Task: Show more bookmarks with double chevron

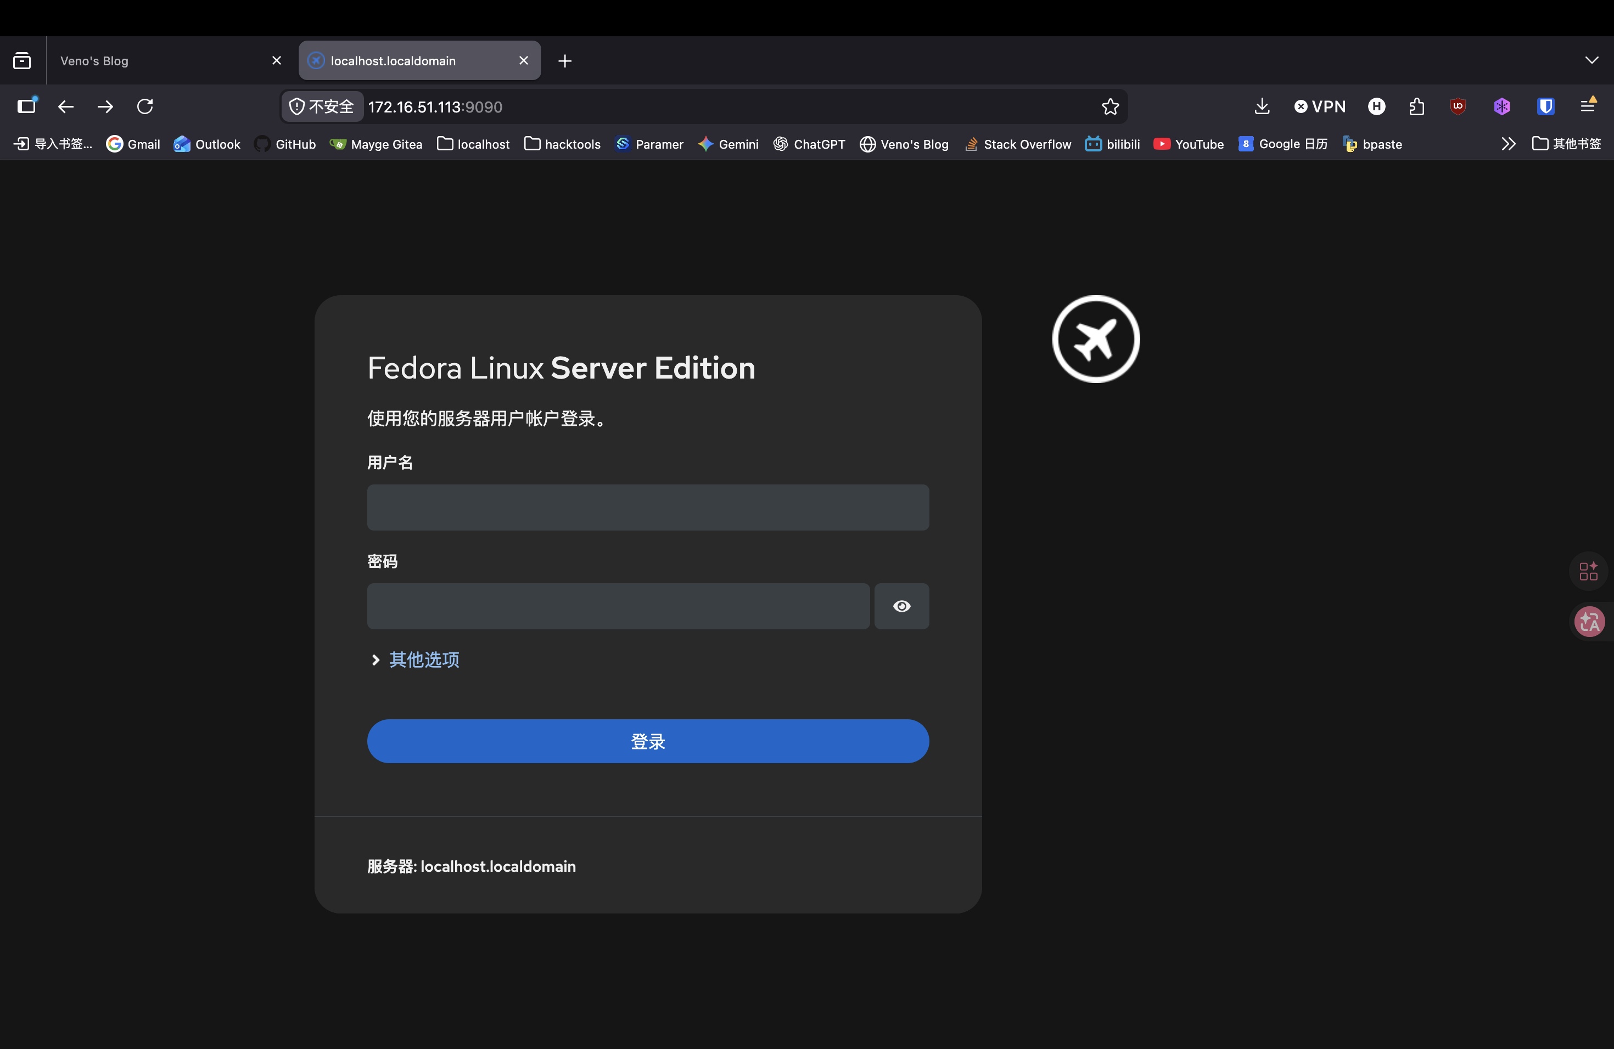Action: point(1508,144)
